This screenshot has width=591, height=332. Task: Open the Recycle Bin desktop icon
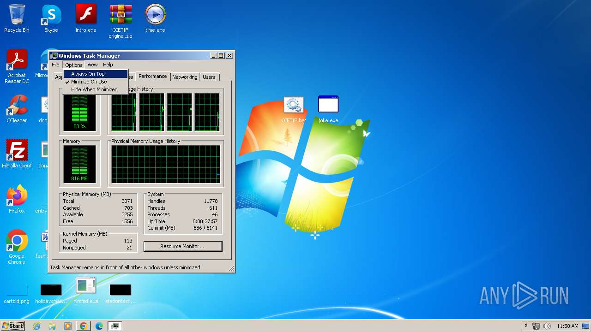point(17,18)
